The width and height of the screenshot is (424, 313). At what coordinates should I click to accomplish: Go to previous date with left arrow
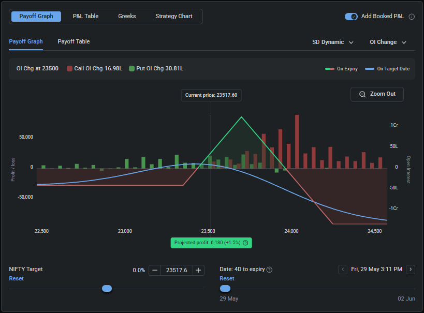(x=343, y=270)
